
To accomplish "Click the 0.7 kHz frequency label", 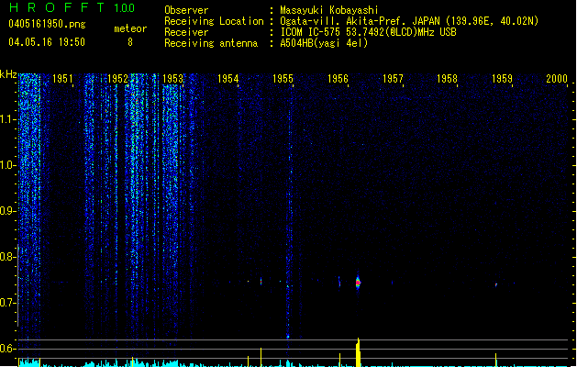I will tap(7, 303).
